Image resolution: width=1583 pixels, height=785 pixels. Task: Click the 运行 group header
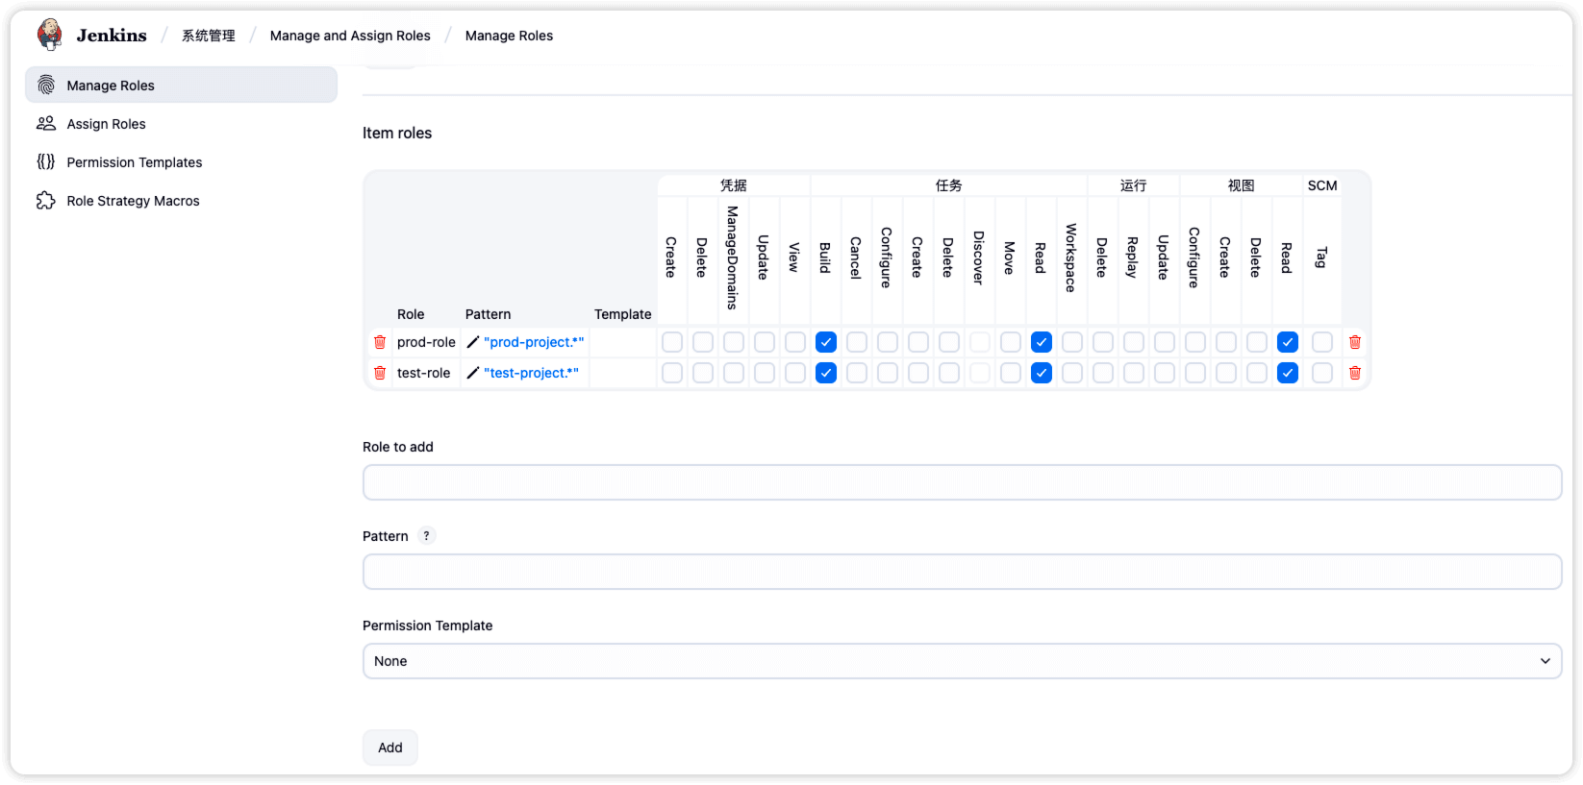click(1134, 185)
